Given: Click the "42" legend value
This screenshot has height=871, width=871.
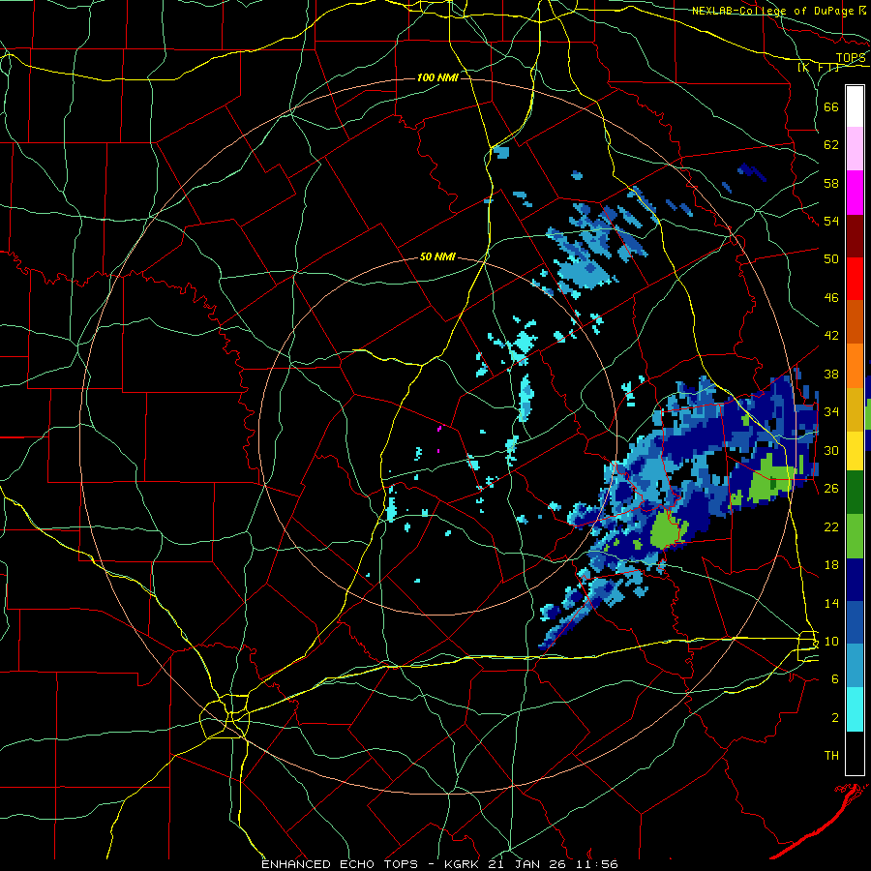Looking at the screenshot, I should point(831,336).
